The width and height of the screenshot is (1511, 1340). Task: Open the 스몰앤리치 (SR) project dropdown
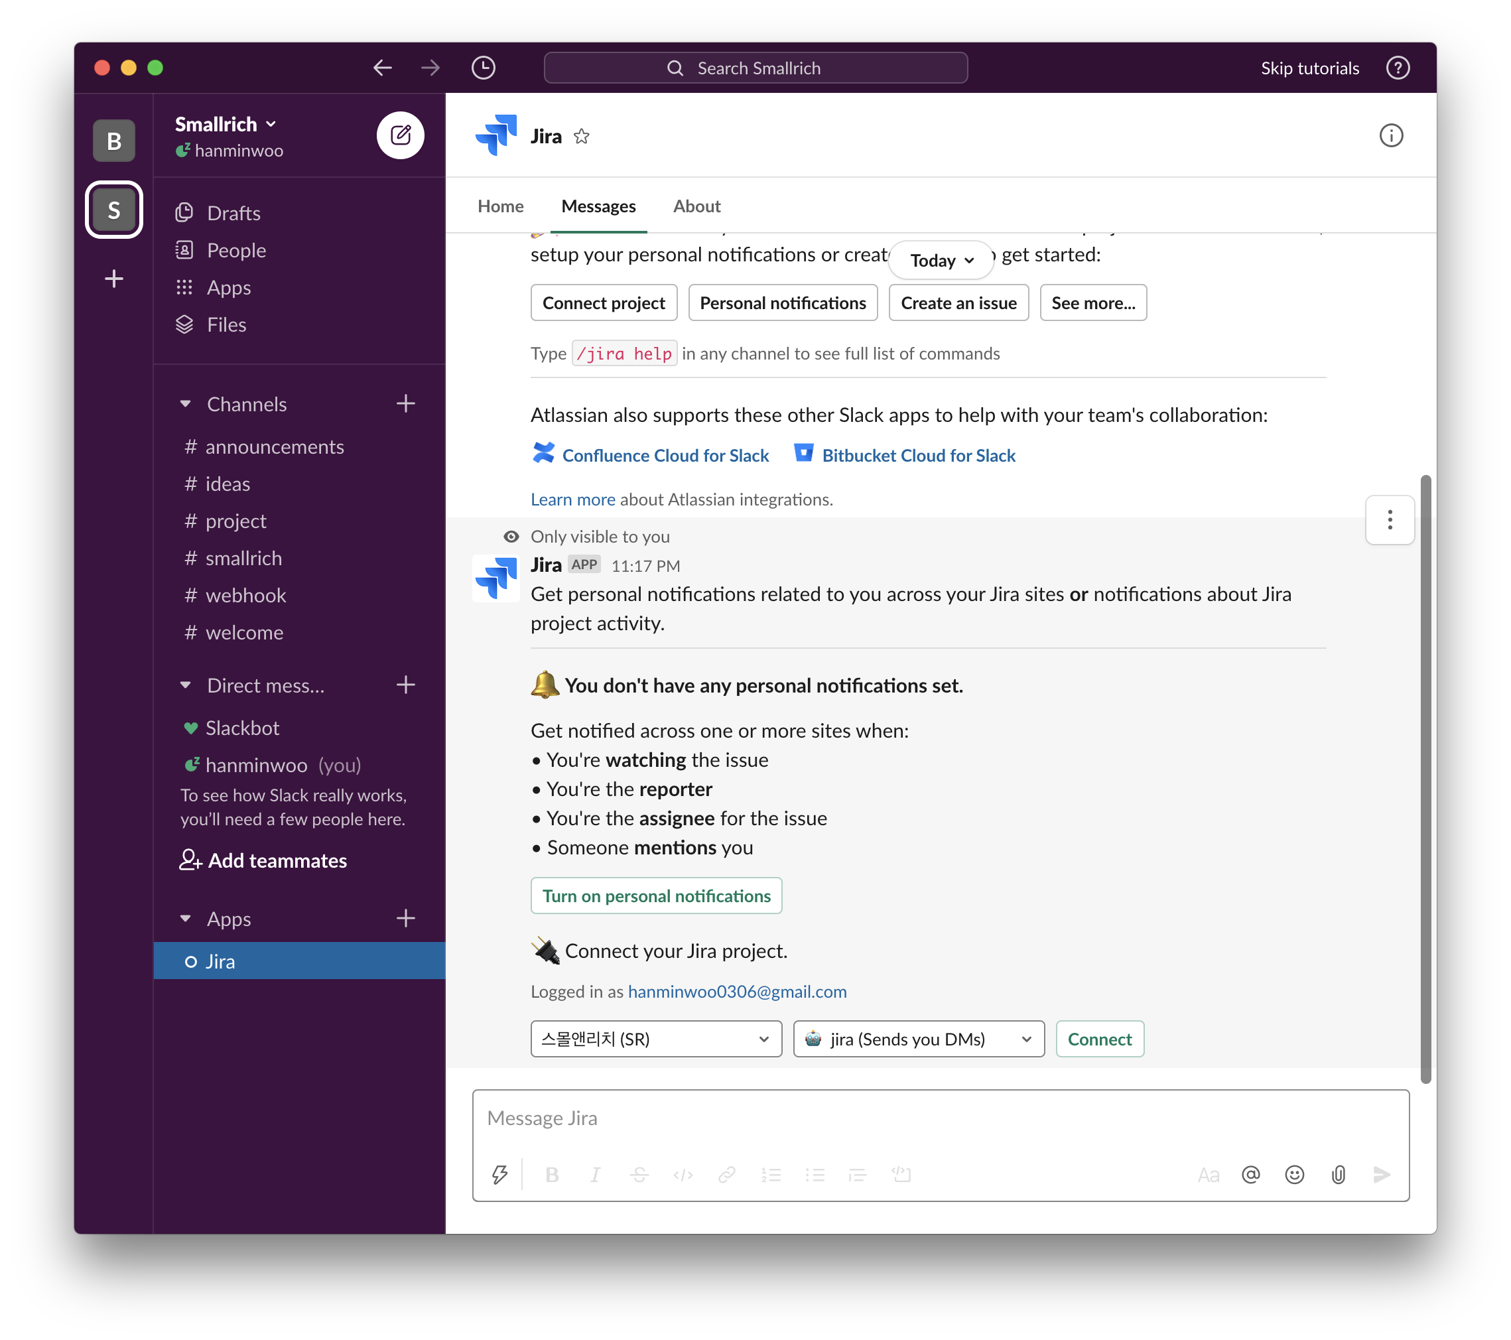(656, 1038)
